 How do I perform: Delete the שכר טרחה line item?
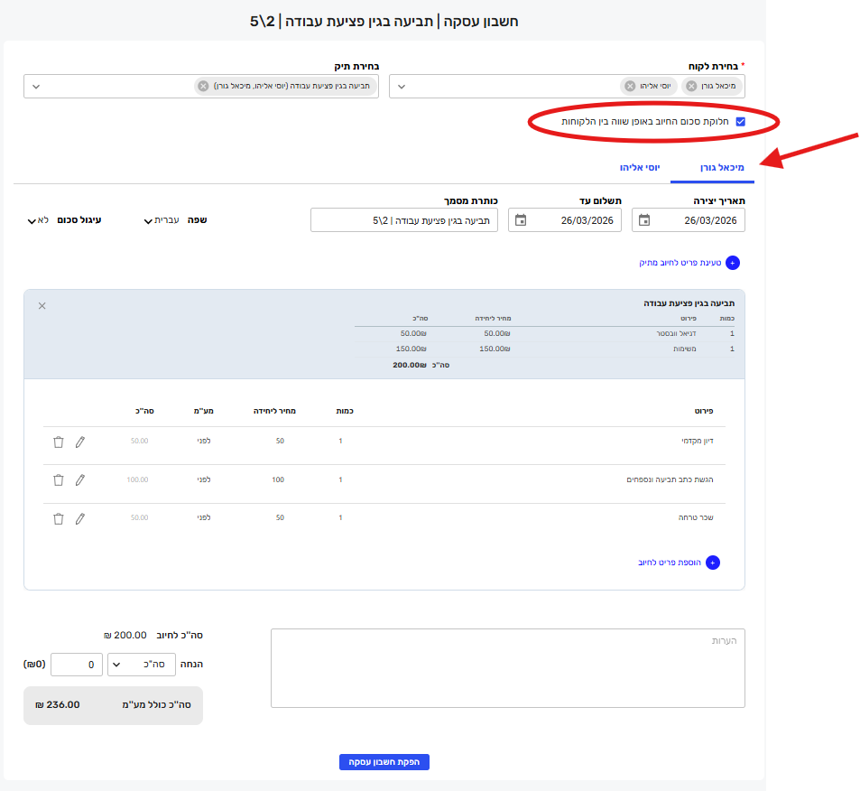pyautogui.click(x=59, y=518)
